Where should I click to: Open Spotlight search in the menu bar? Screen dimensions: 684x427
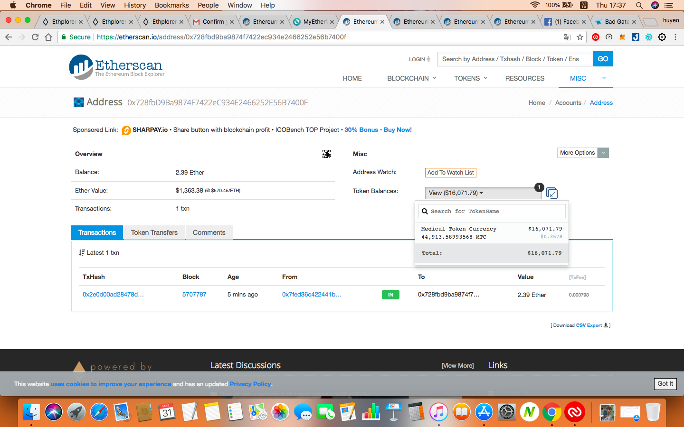point(639,5)
